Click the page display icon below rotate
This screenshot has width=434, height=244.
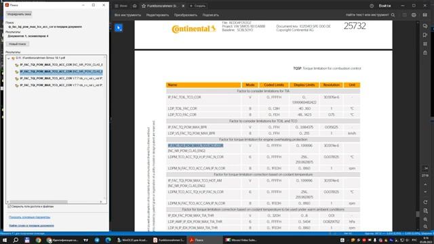pyautogui.click(x=425, y=211)
